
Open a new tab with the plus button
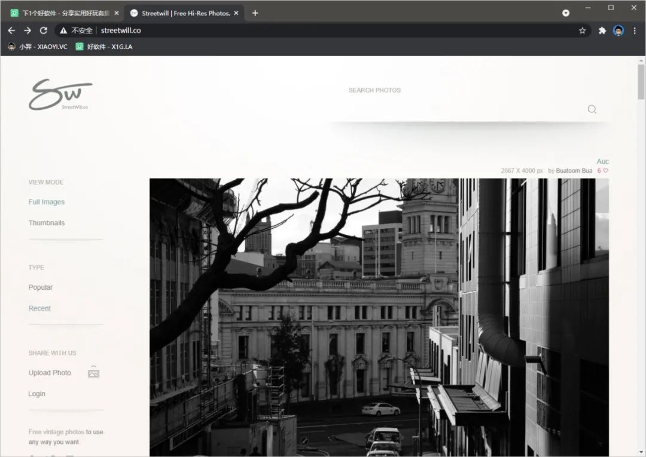[x=255, y=13]
